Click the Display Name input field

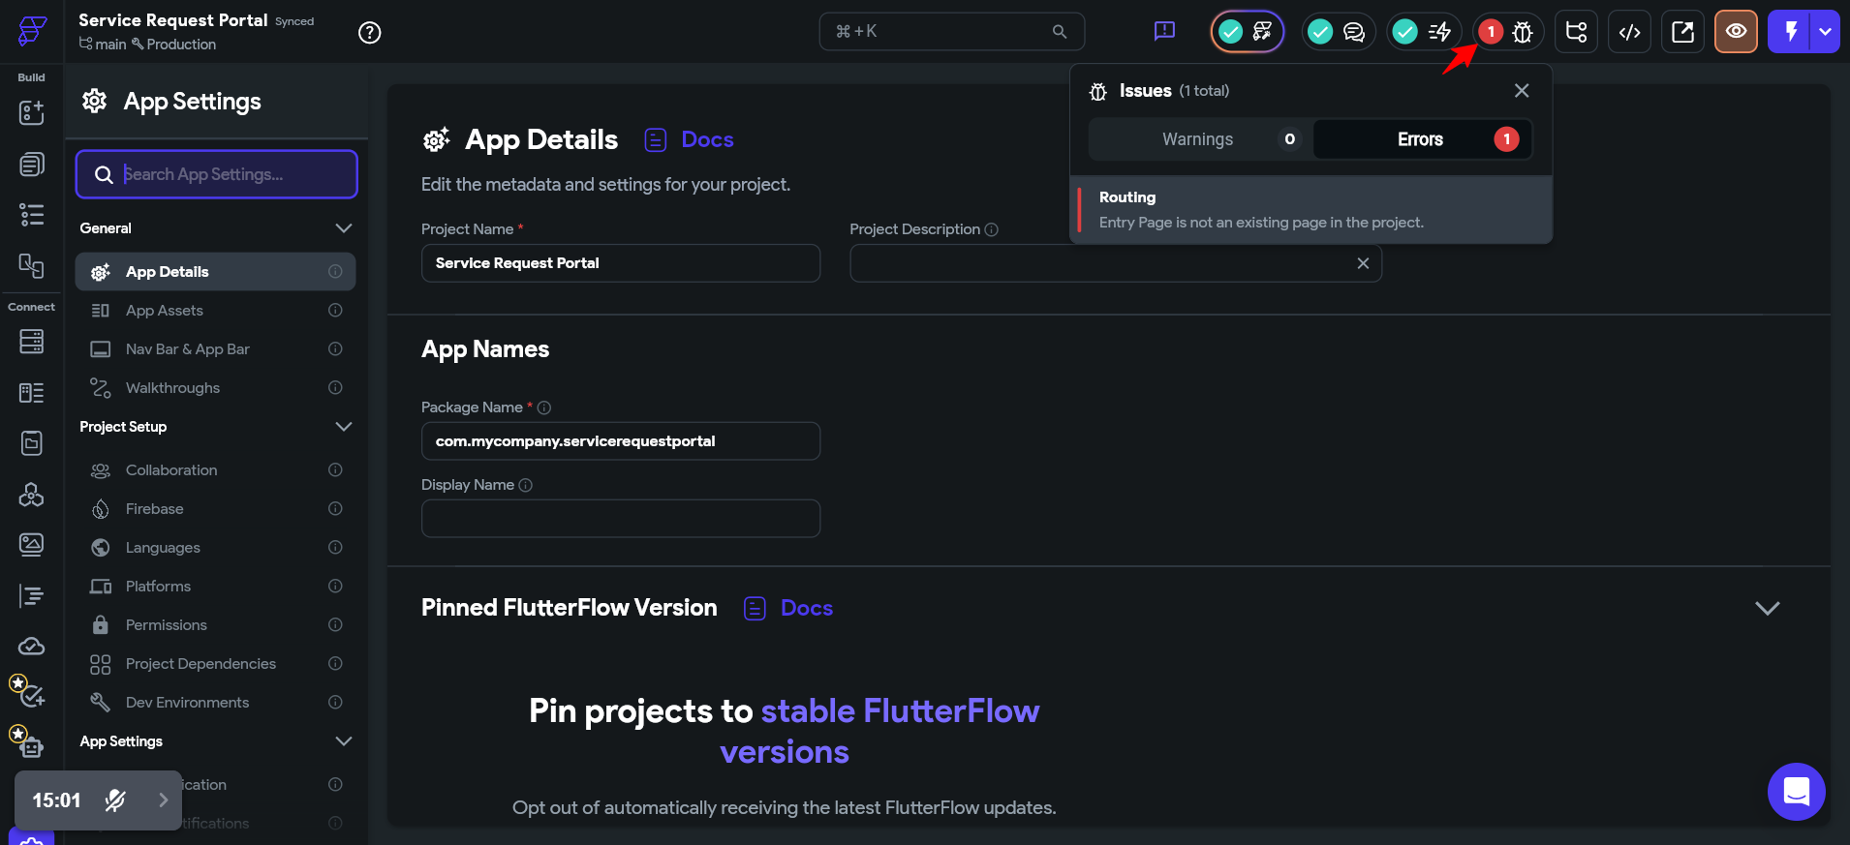[621, 519]
